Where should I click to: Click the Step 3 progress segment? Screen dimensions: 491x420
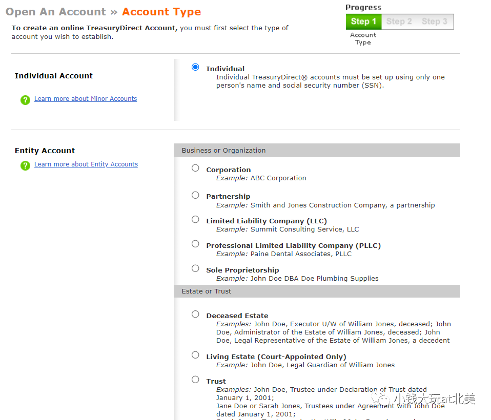[x=434, y=22]
